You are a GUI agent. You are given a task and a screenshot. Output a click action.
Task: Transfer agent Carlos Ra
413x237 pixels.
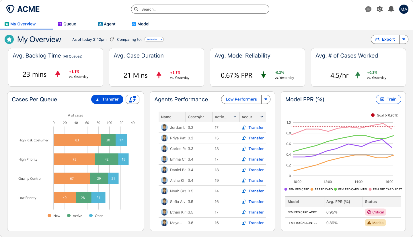click(x=253, y=149)
